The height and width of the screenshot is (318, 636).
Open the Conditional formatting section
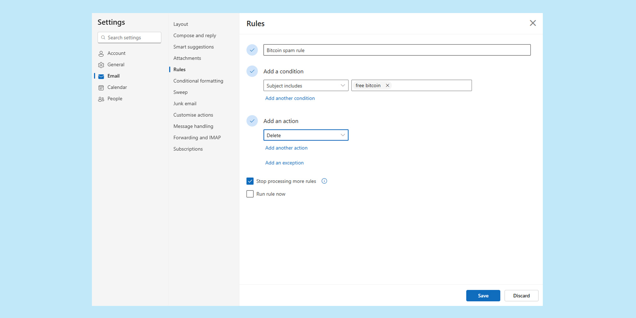point(198,81)
